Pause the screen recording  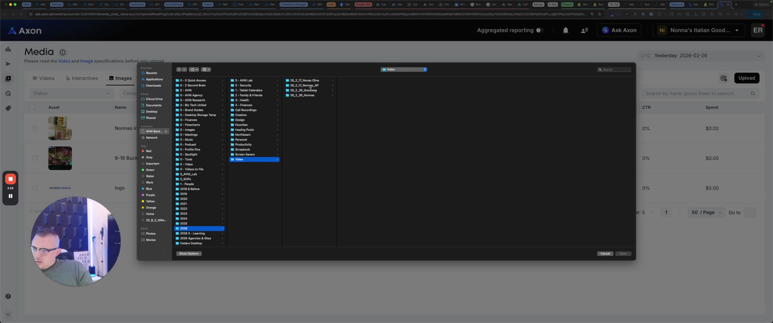click(x=10, y=196)
